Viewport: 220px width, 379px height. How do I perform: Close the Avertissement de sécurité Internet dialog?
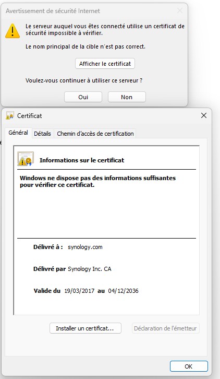coord(180,10)
